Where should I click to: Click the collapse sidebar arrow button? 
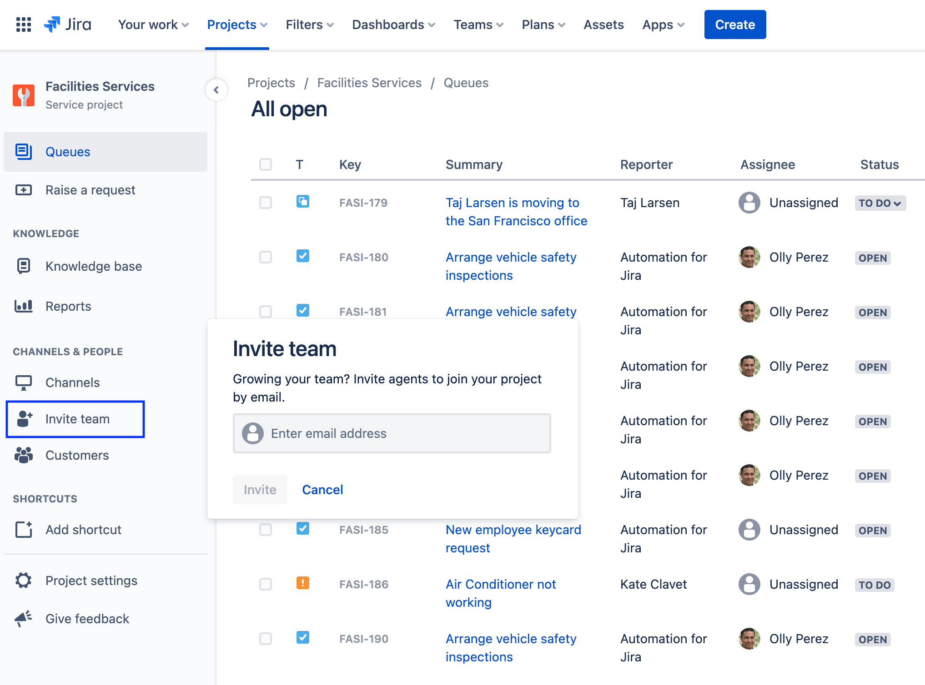(x=216, y=89)
